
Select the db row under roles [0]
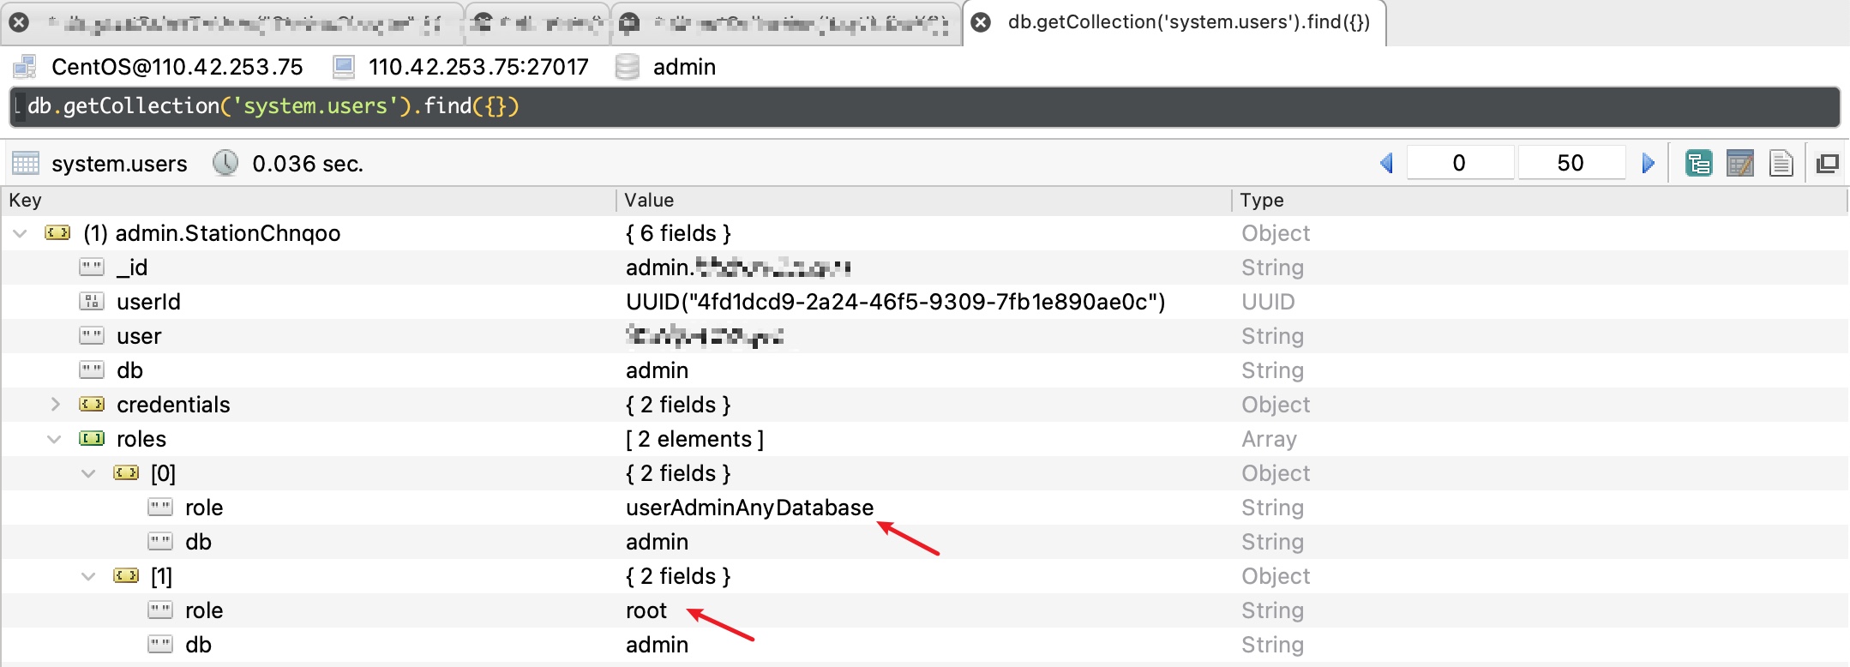(924, 542)
